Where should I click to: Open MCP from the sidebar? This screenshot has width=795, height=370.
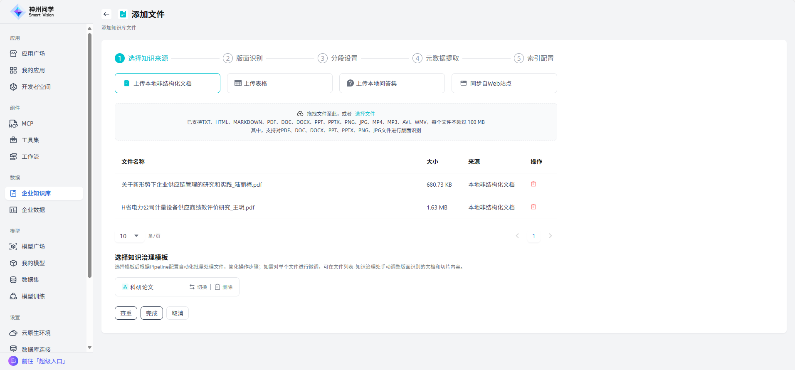27,123
